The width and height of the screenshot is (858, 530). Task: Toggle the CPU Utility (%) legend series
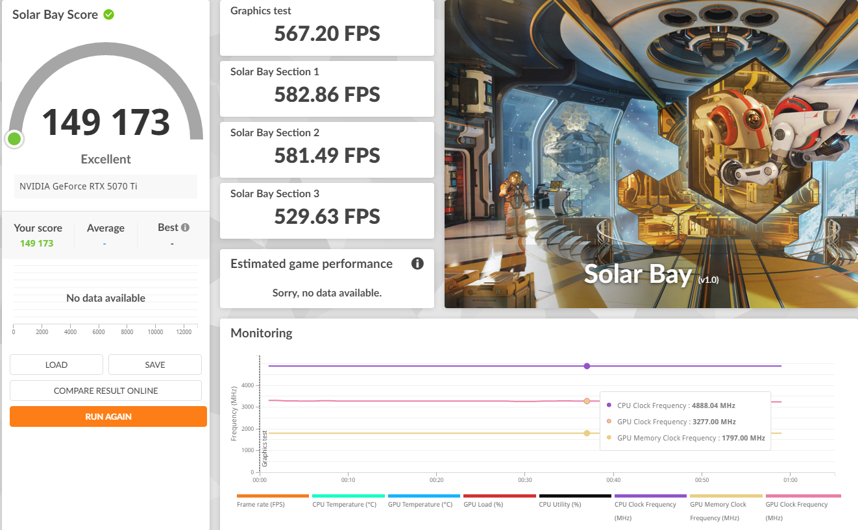tap(575, 501)
